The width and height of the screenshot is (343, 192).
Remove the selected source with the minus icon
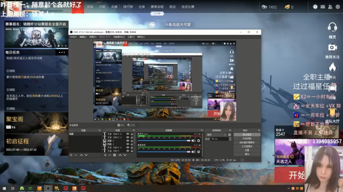click(x=110, y=155)
